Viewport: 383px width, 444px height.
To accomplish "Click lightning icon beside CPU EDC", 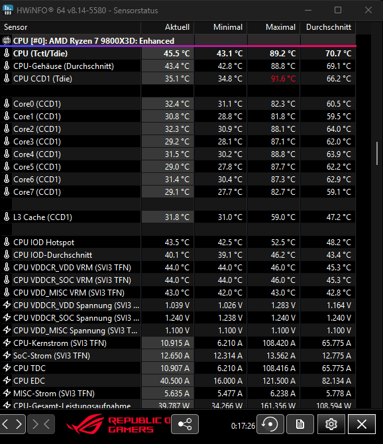I will coord(7,380).
